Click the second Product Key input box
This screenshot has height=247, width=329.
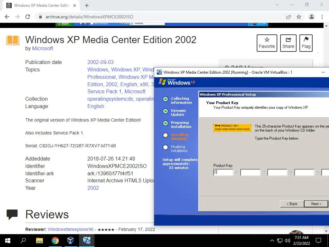pyautogui.click(x=250, y=172)
